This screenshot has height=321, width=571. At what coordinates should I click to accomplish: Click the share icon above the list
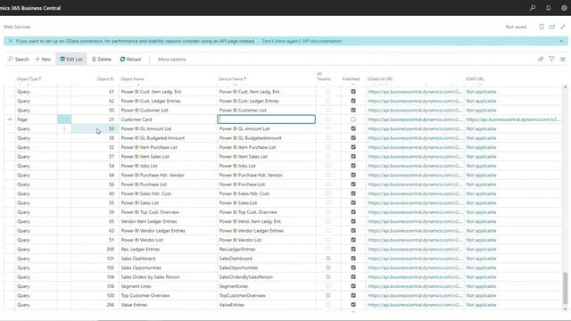(541, 59)
